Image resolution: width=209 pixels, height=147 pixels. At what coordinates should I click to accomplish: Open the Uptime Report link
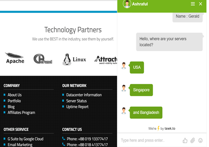tap(77, 107)
